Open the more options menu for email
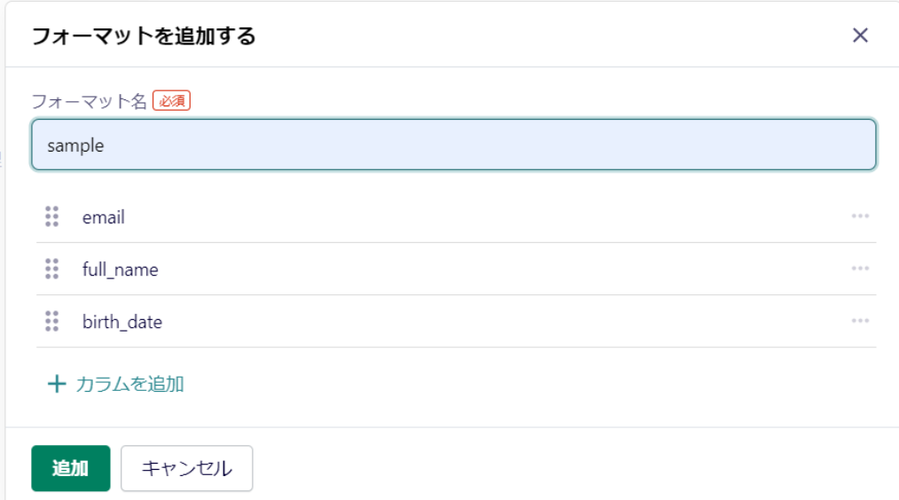The image size is (899, 500). point(860,216)
